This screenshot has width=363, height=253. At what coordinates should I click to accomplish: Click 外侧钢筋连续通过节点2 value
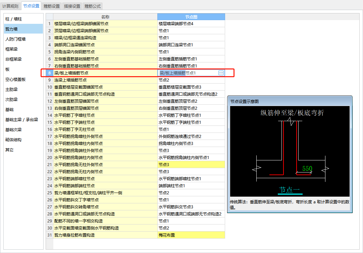point(191,137)
